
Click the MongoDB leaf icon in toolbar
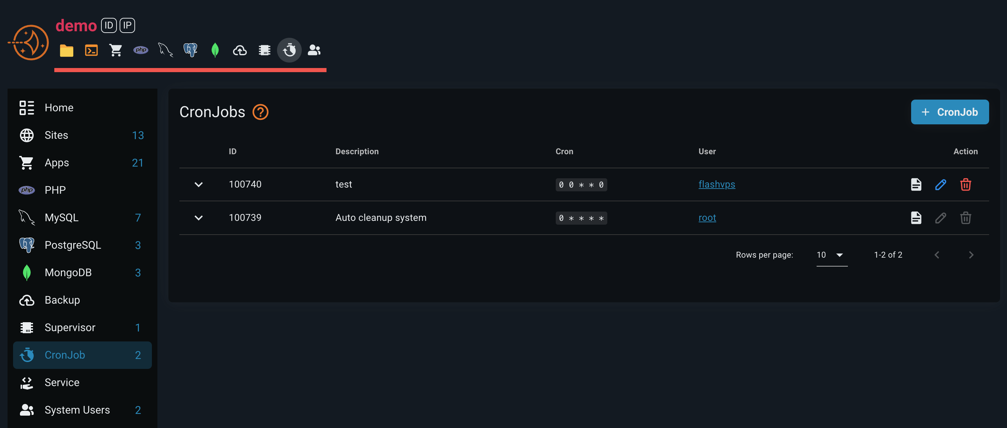tap(215, 50)
